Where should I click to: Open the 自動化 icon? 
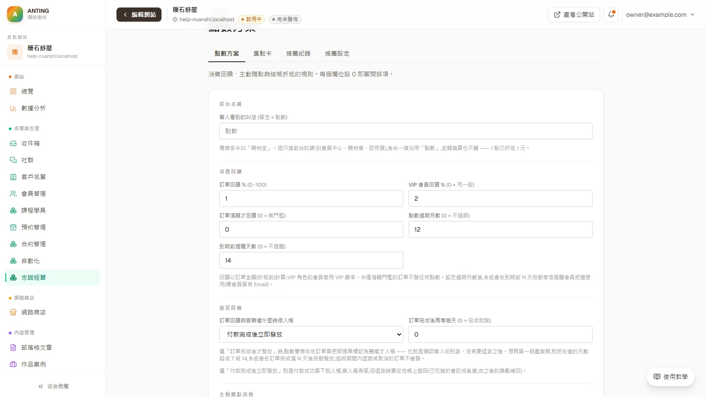click(13, 261)
